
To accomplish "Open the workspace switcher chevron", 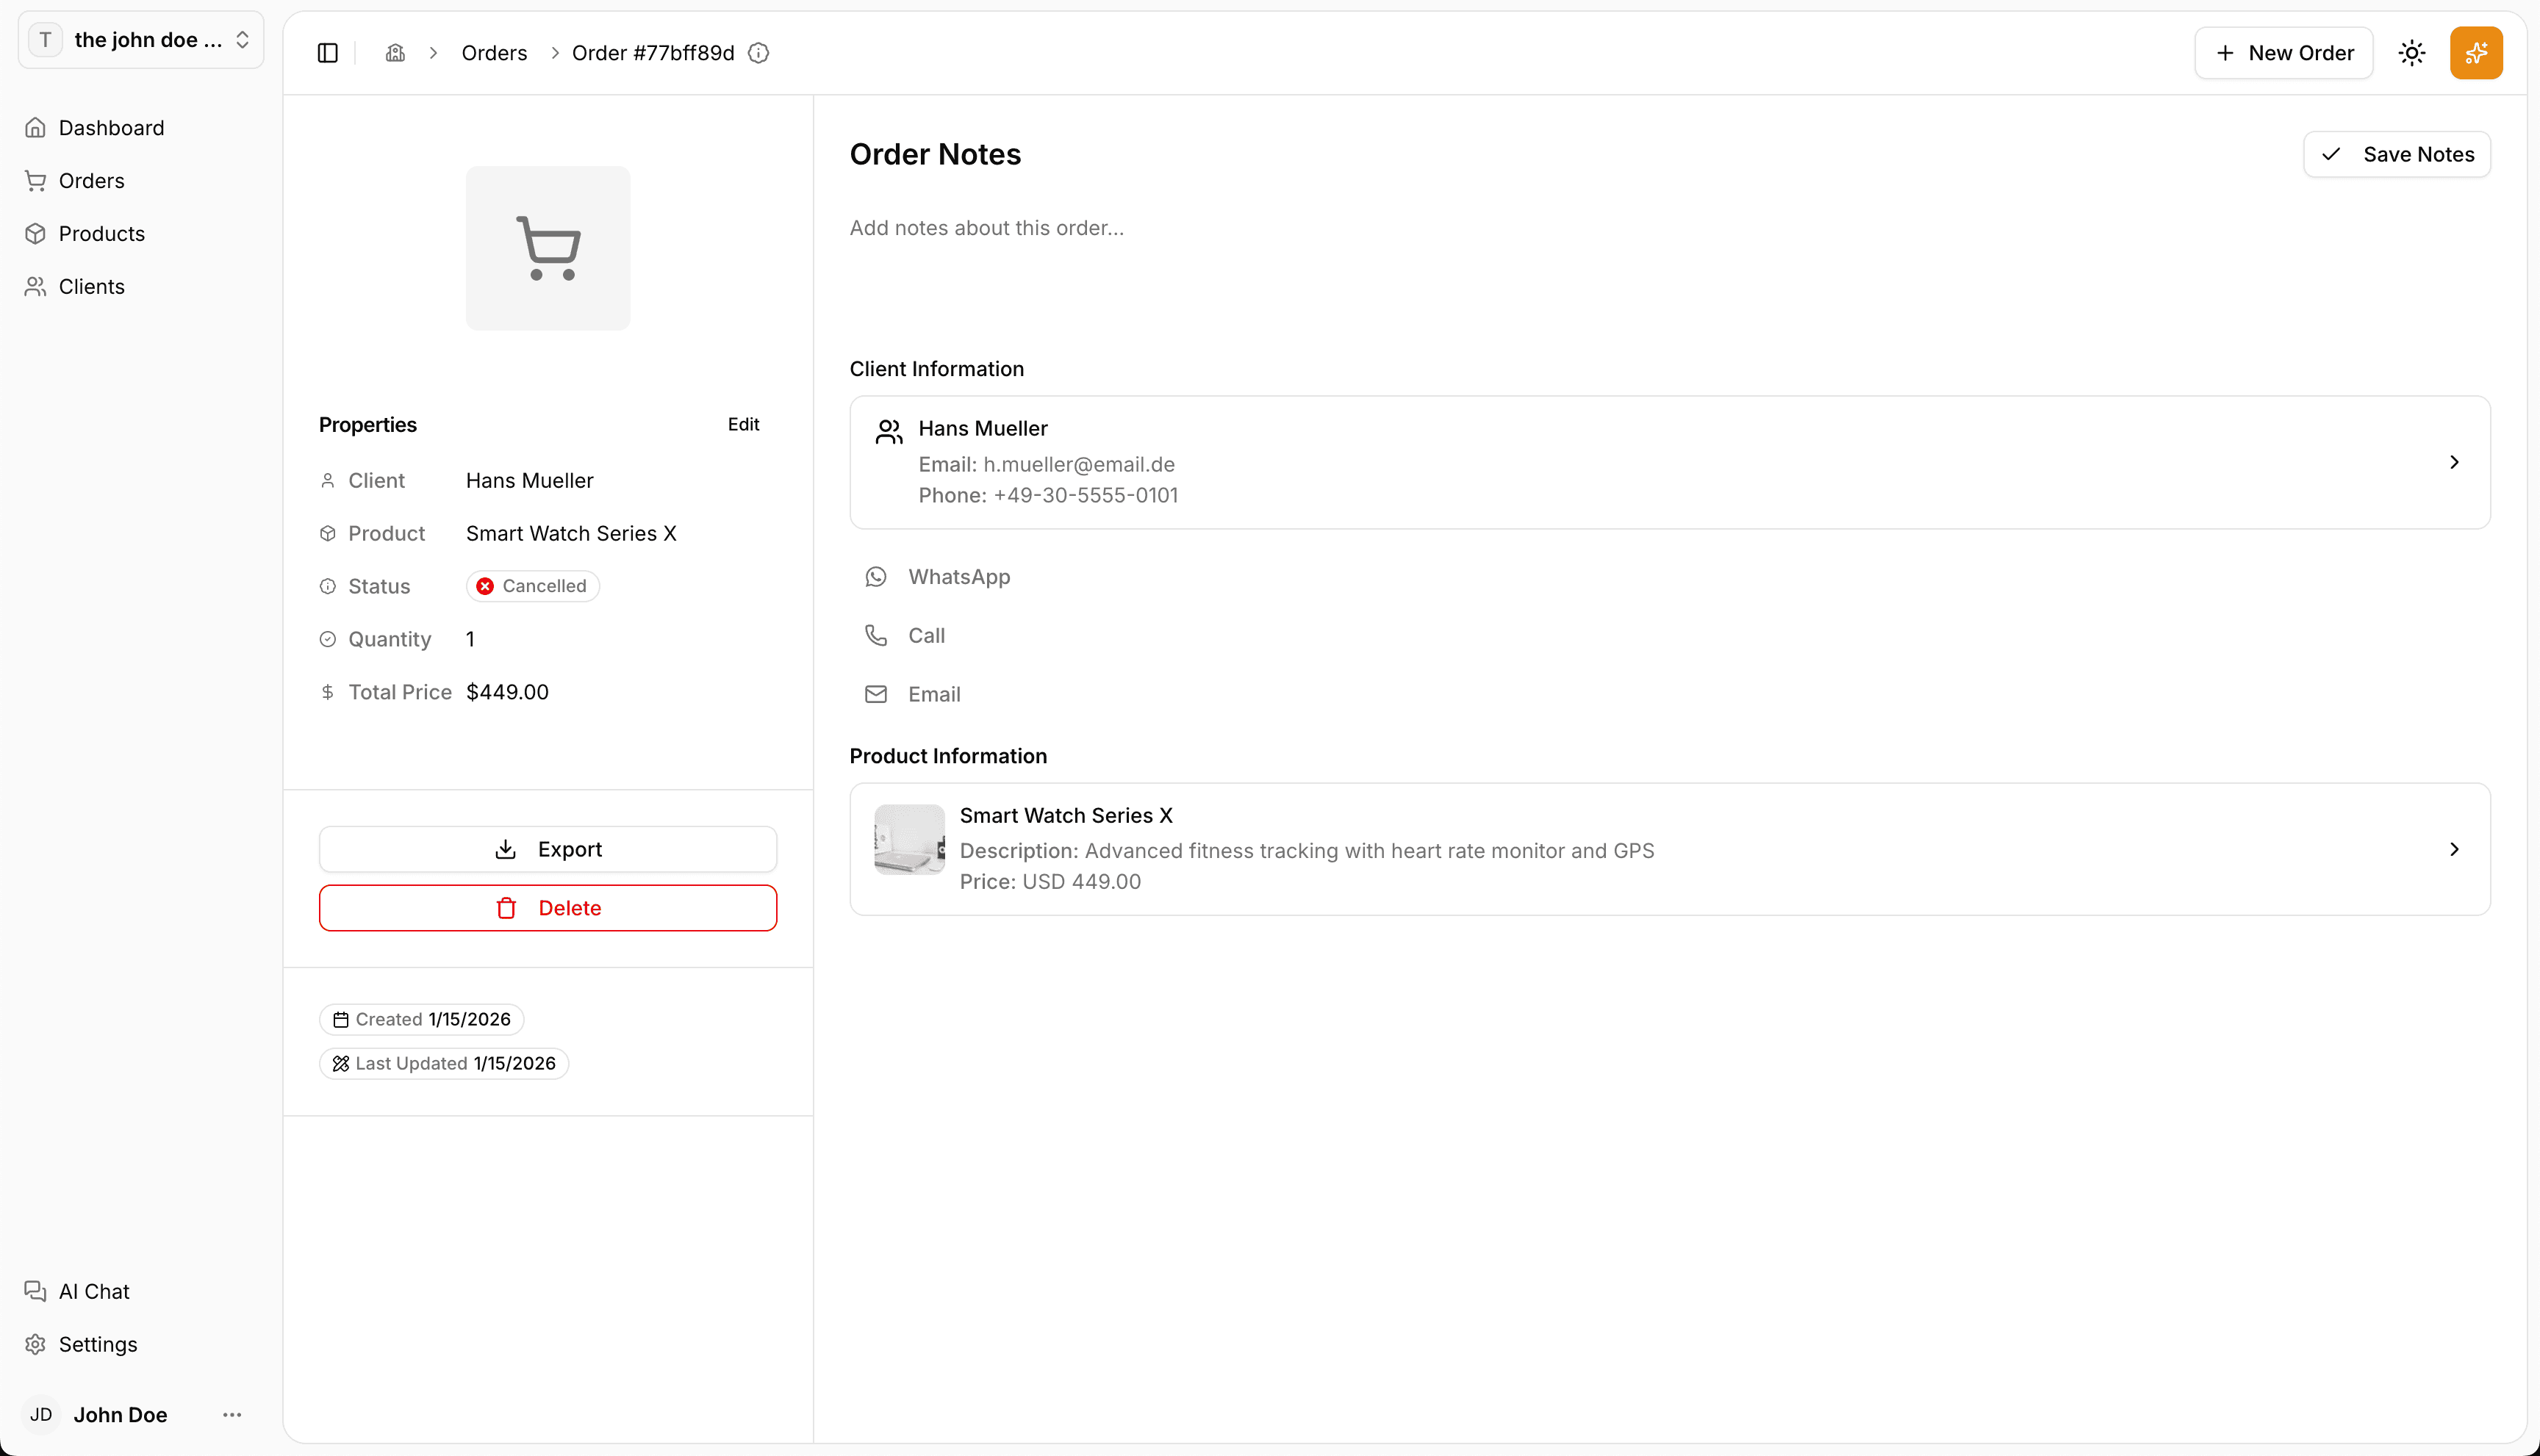I will tap(243, 40).
